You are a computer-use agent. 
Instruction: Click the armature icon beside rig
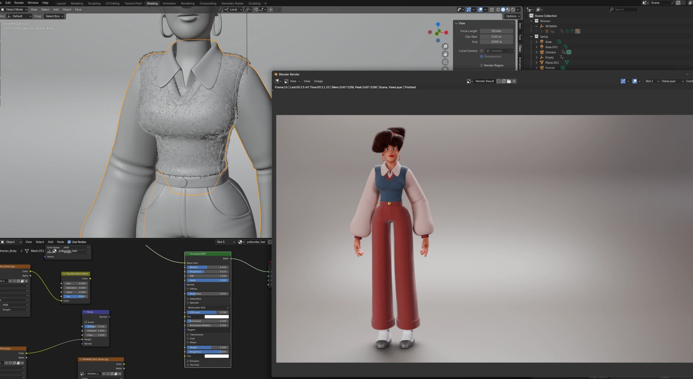[x=547, y=31]
